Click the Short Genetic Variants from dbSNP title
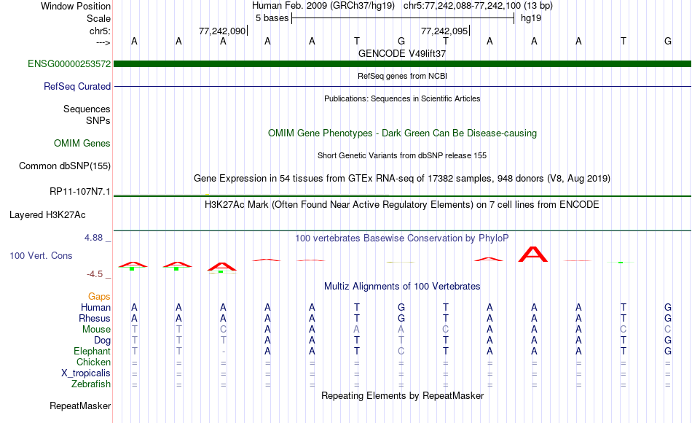Viewport: 692px width, 423px height. tap(402, 155)
